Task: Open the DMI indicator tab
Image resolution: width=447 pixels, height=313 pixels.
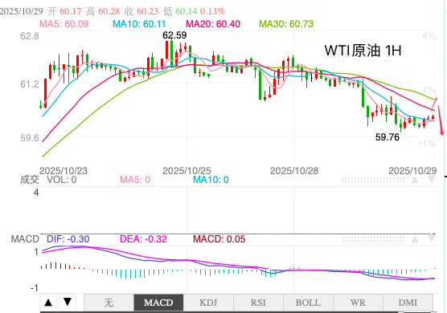Action: click(408, 303)
